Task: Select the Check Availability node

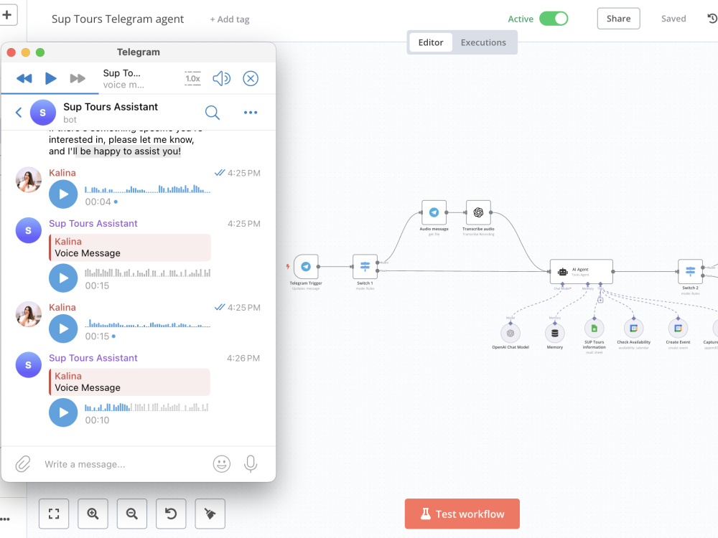Action: 633,329
